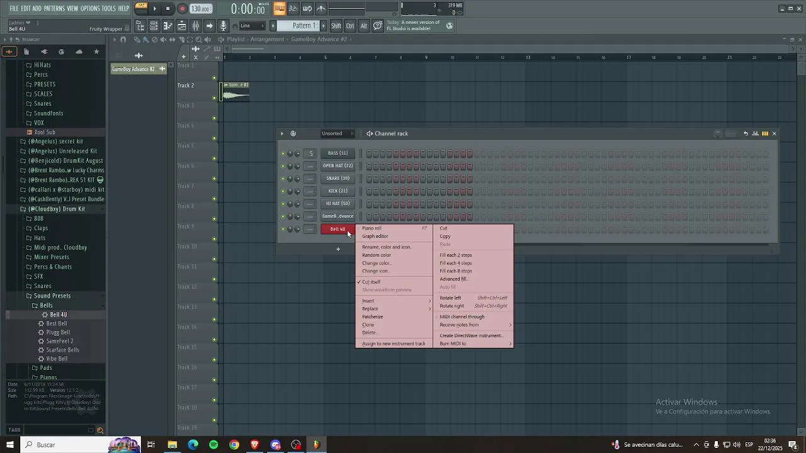The image size is (806, 453).
Task: Mute the OPEN HAT (72) channel LED
Action: pyautogui.click(x=283, y=166)
